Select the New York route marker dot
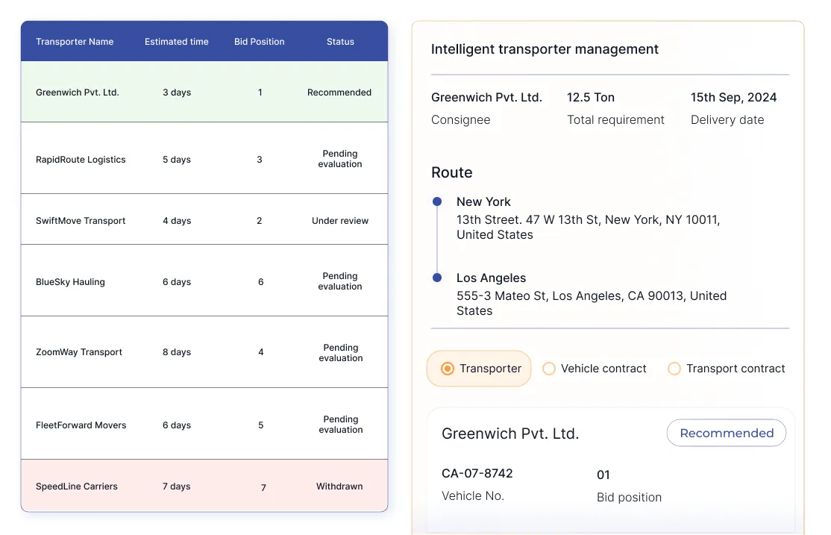 tap(436, 201)
